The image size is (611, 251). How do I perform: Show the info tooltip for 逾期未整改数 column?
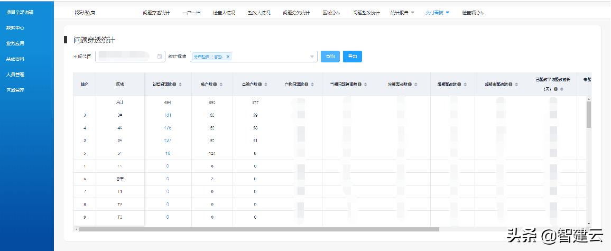coord(512,84)
